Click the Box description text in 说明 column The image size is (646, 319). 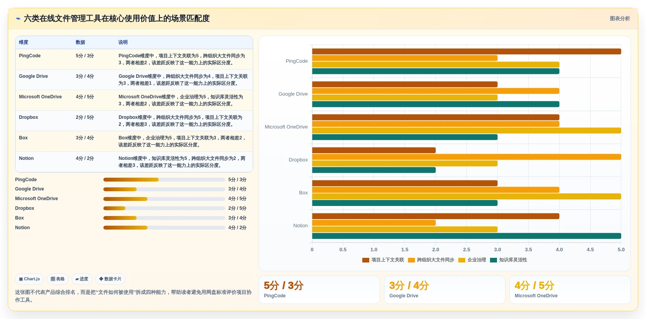click(x=182, y=141)
